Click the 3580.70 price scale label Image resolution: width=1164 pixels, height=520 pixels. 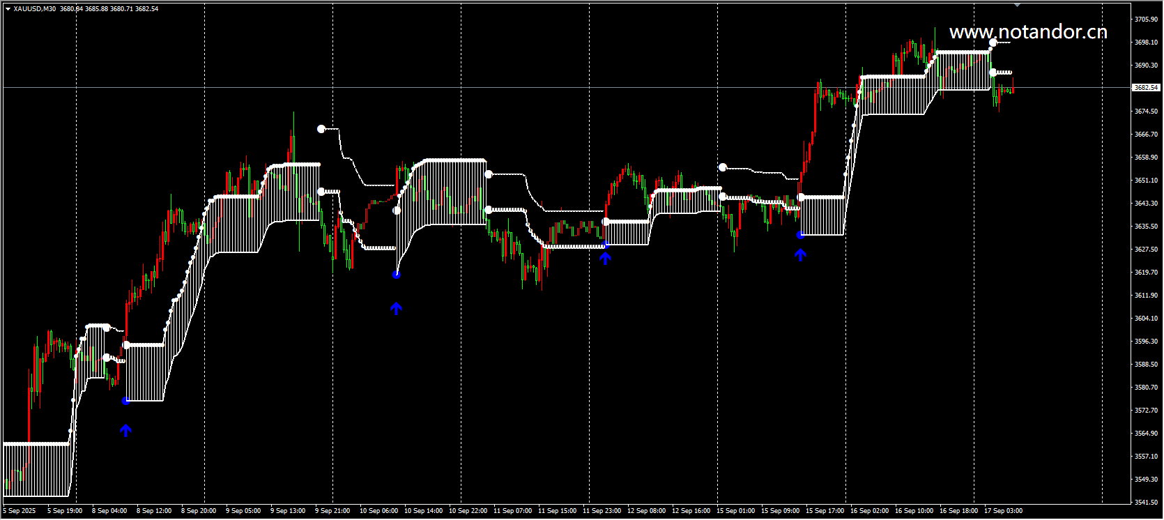tap(1146, 388)
